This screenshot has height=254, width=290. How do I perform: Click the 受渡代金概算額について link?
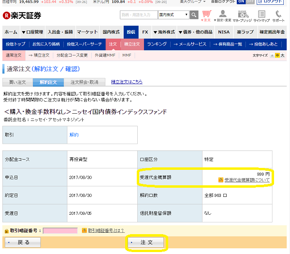[247, 180]
